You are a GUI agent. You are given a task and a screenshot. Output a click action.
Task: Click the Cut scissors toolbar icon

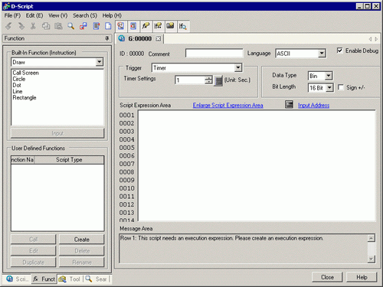click(x=33, y=26)
